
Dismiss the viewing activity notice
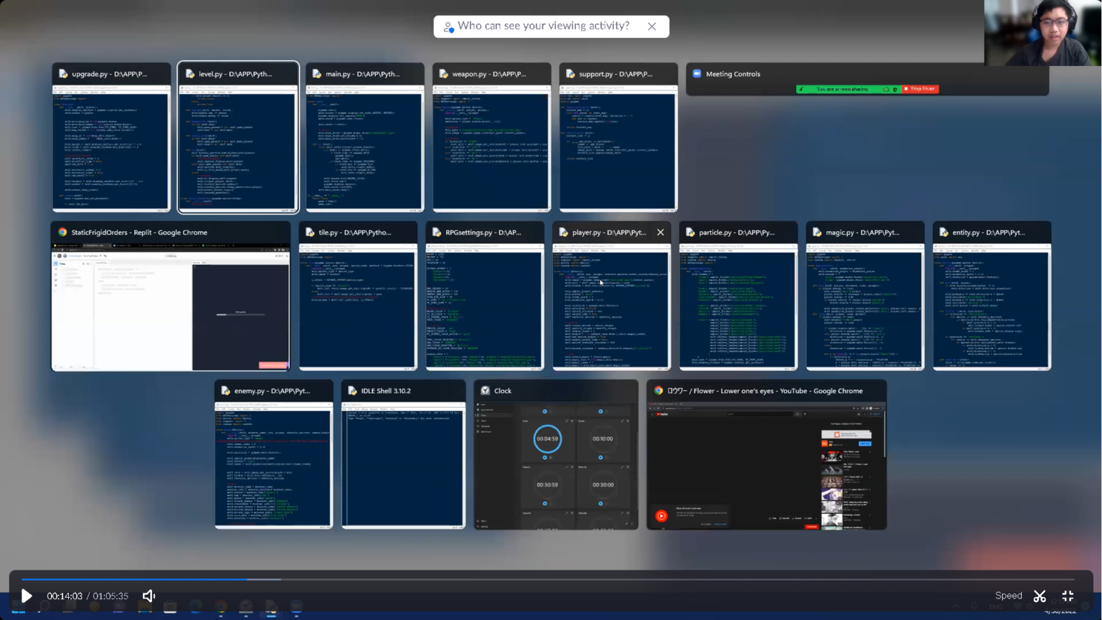[651, 27]
